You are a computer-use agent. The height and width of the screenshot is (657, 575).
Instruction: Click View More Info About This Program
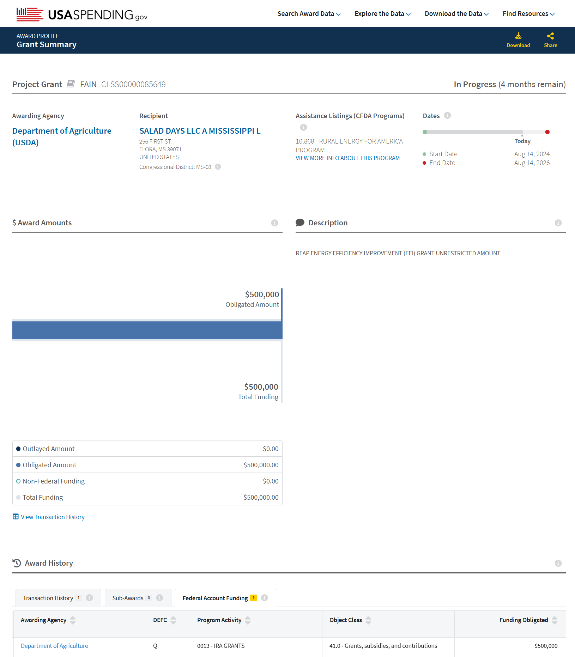347,158
